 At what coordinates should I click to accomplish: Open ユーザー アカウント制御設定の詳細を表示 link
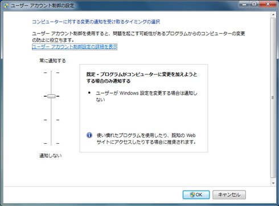click(x=75, y=47)
